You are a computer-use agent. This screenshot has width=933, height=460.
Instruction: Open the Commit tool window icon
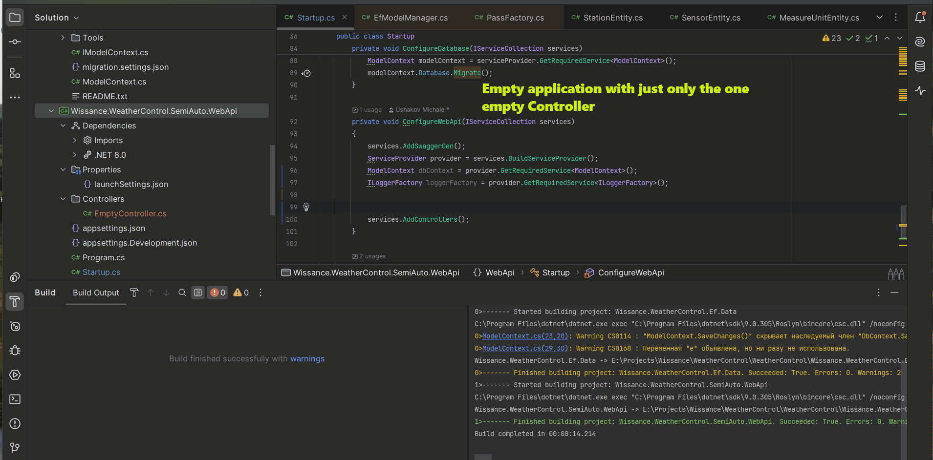coord(15,42)
